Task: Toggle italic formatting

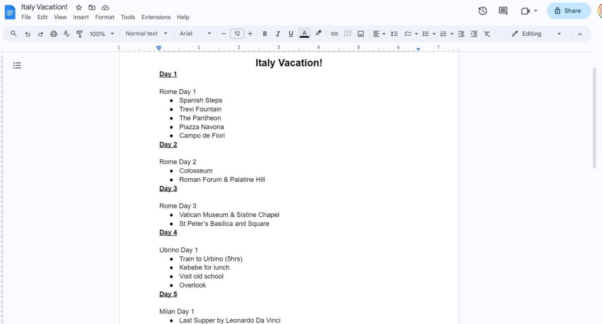Action: pos(278,33)
